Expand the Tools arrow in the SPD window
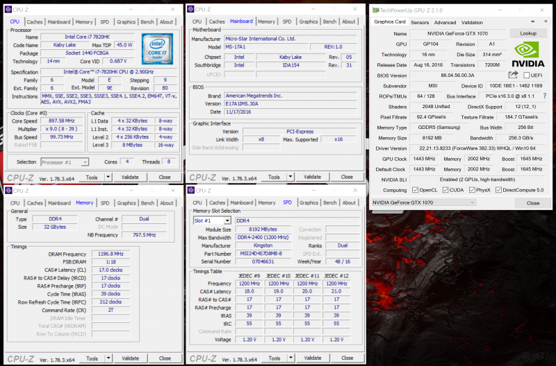 pyautogui.click(x=291, y=358)
